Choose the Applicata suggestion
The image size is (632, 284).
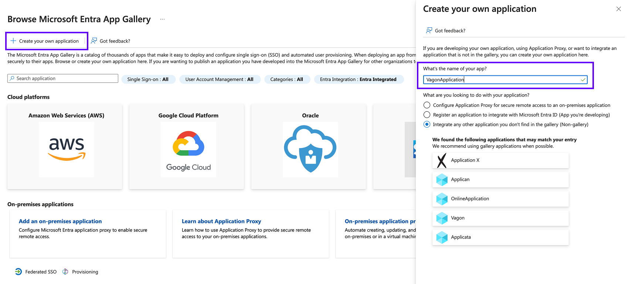(x=500, y=237)
